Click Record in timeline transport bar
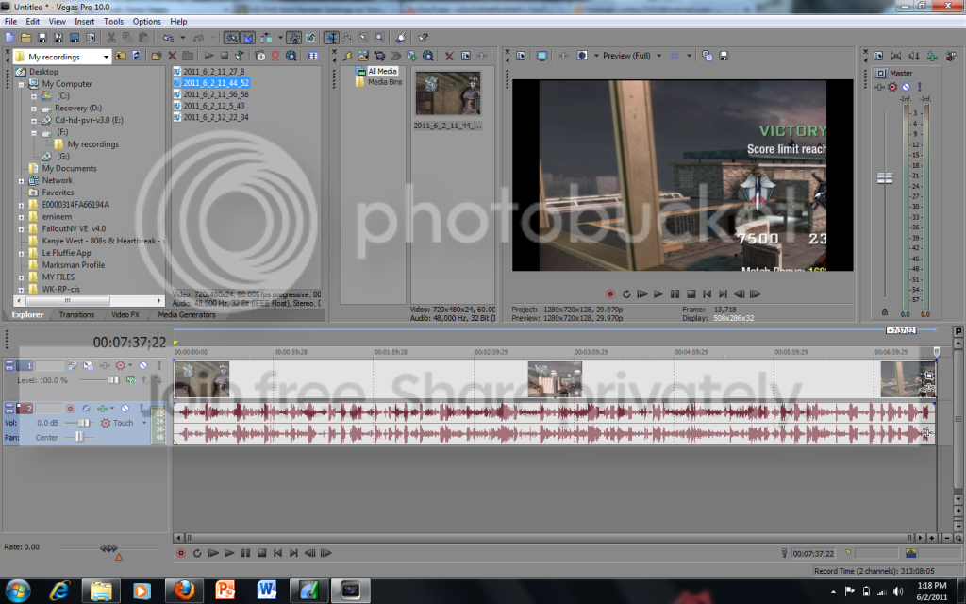966x604 pixels. [x=181, y=553]
